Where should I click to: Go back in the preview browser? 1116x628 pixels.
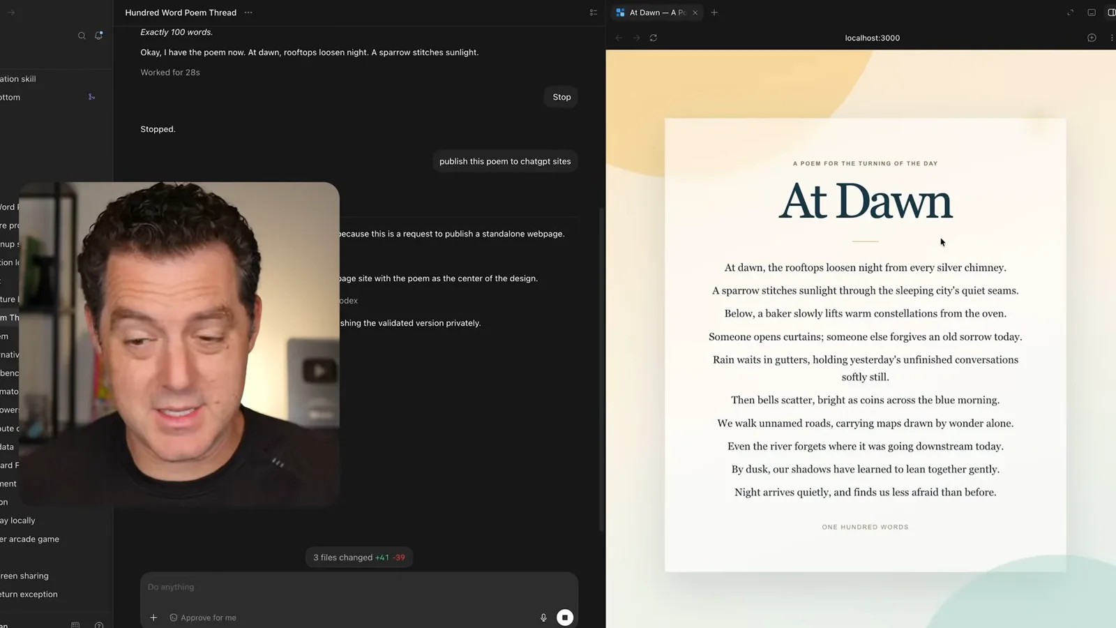coord(619,38)
